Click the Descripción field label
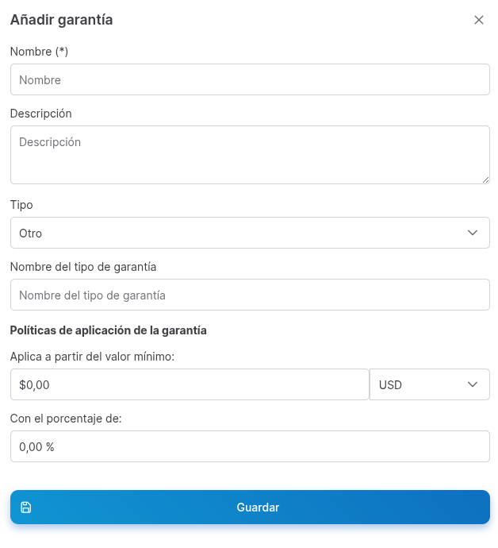The height and width of the screenshot is (548, 498). (41, 114)
